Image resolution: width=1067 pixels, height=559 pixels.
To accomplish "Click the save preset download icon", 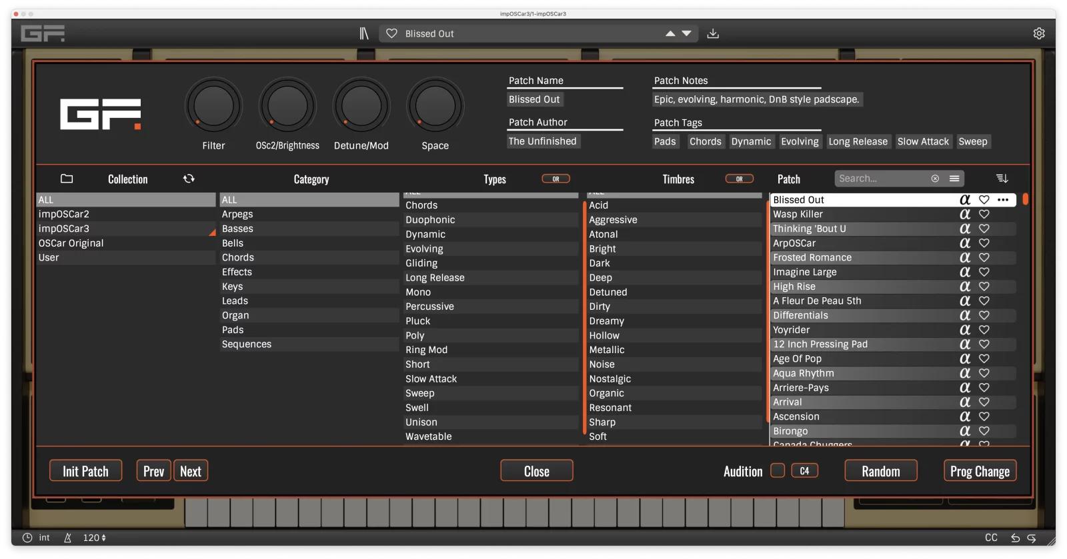I will pyautogui.click(x=713, y=33).
